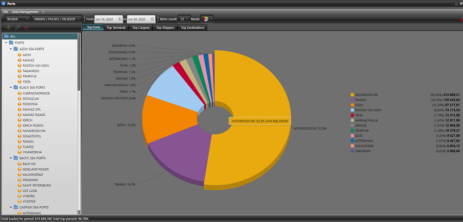463x222 pixels.
Task: Switch to the Top Terminals tab
Action: tap(116, 27)
